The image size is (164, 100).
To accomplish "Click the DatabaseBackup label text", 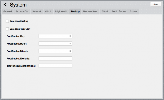I will point(19,21).
